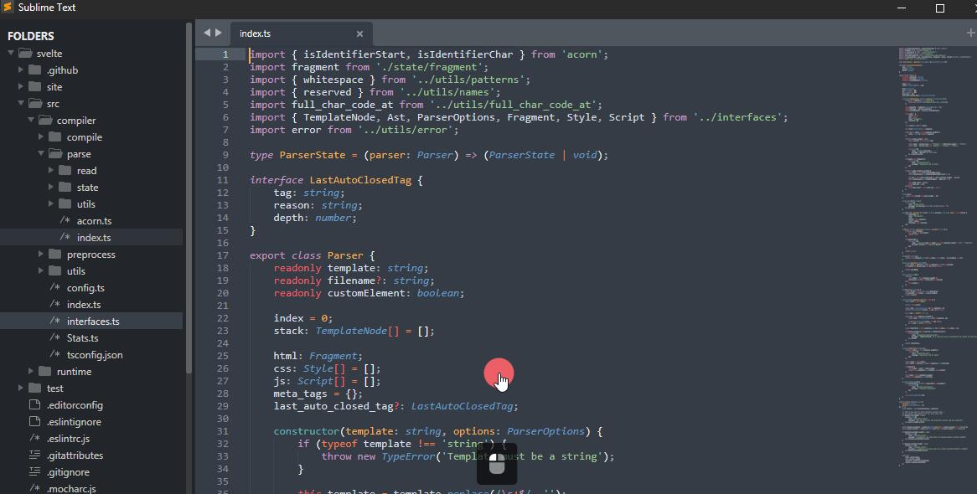The height and width of the screenshot is (494, 977).
Task: Collapse the parse folder arrow
Action: [x=40, y=154]
